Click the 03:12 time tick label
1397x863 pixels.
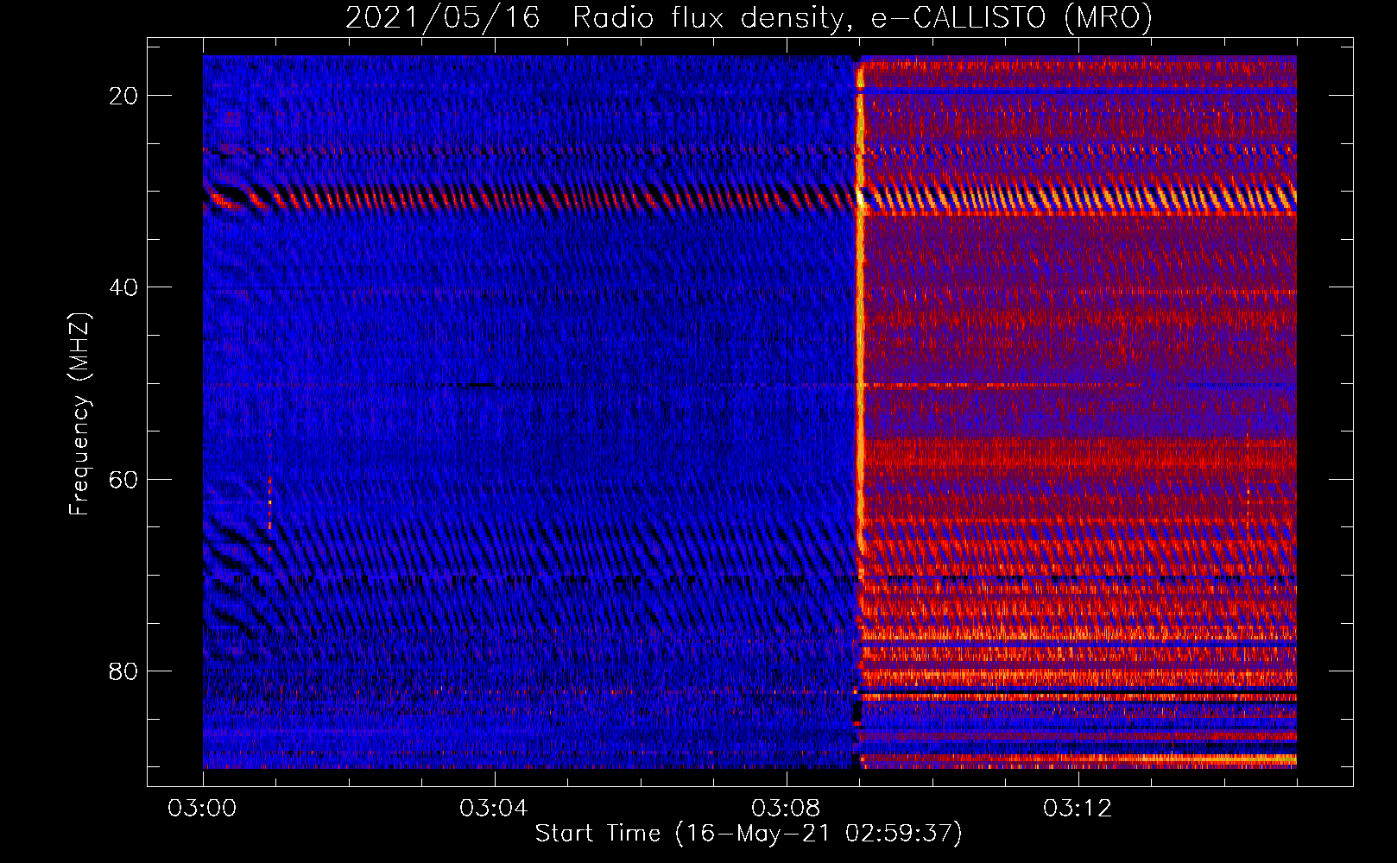tap(1078, 808)
